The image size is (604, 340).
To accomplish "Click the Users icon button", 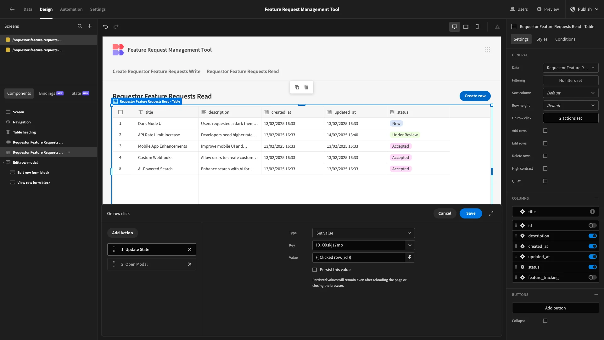I will pyautogui.click(x=519, y=9).
